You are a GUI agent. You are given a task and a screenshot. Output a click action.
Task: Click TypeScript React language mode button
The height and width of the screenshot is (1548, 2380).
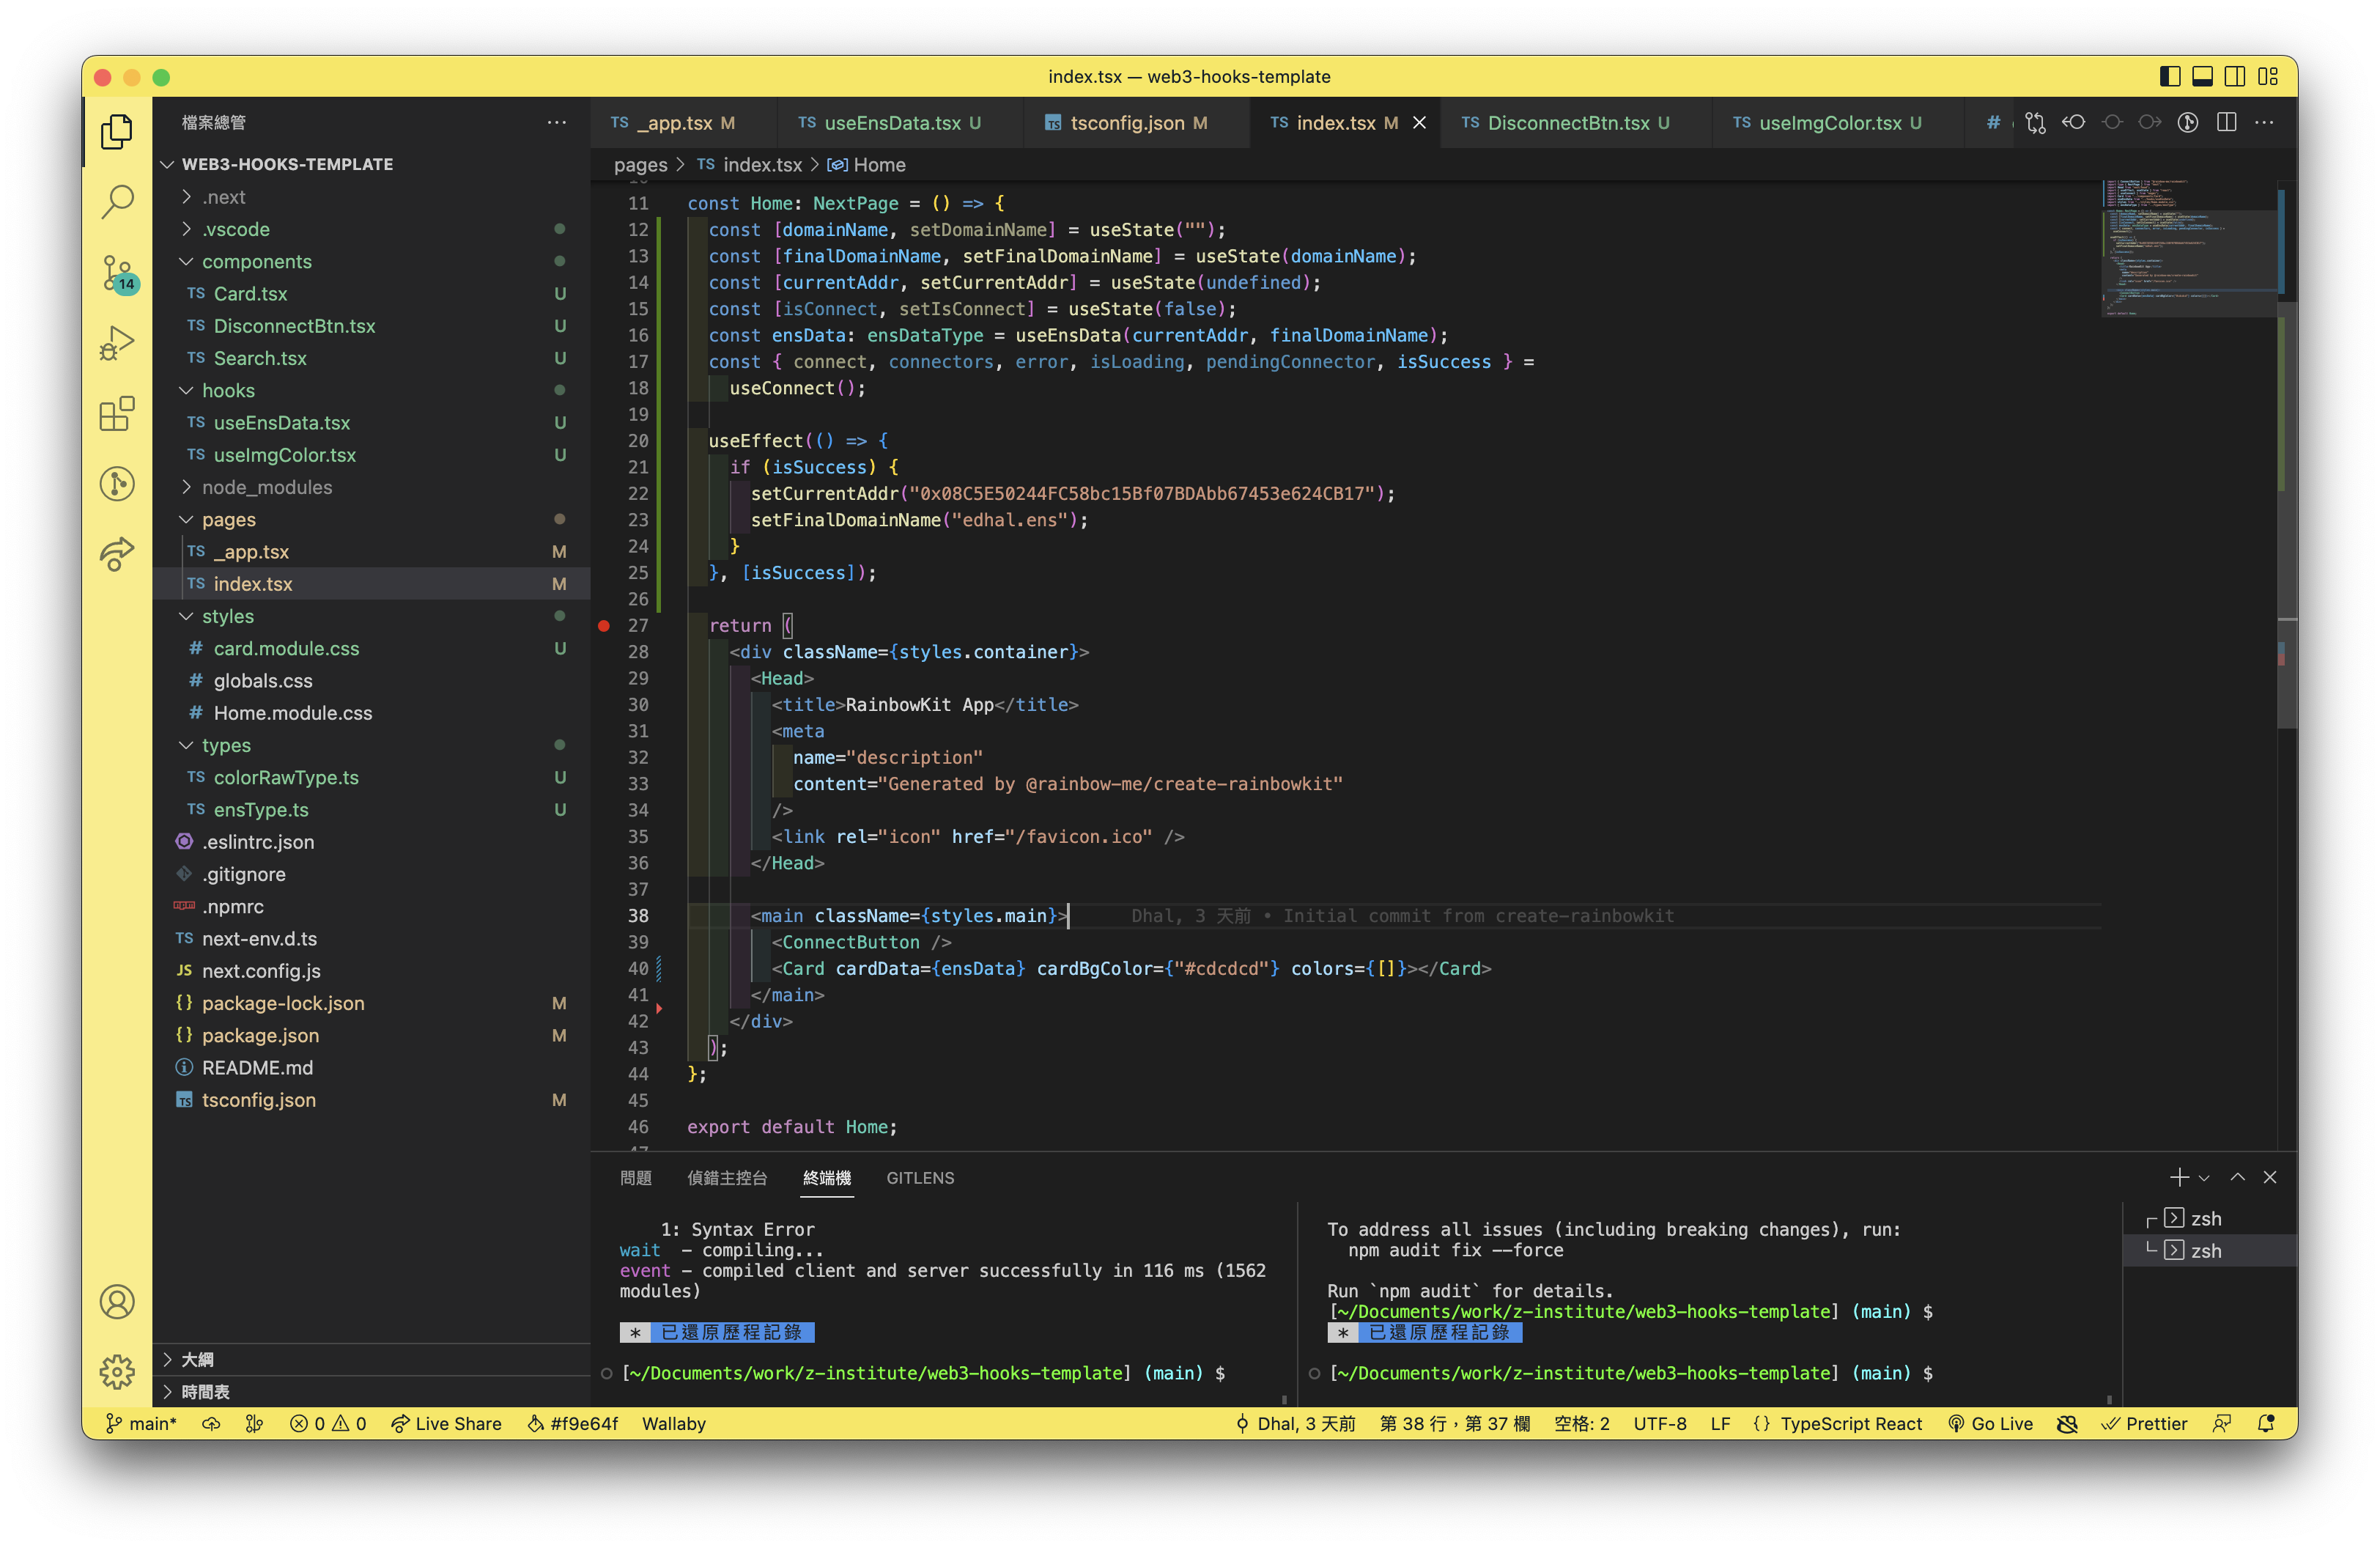click(1850, 1423)
